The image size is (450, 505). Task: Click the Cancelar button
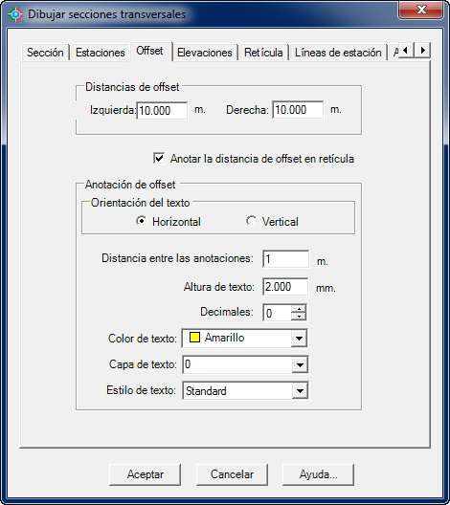tap(232, 474)
